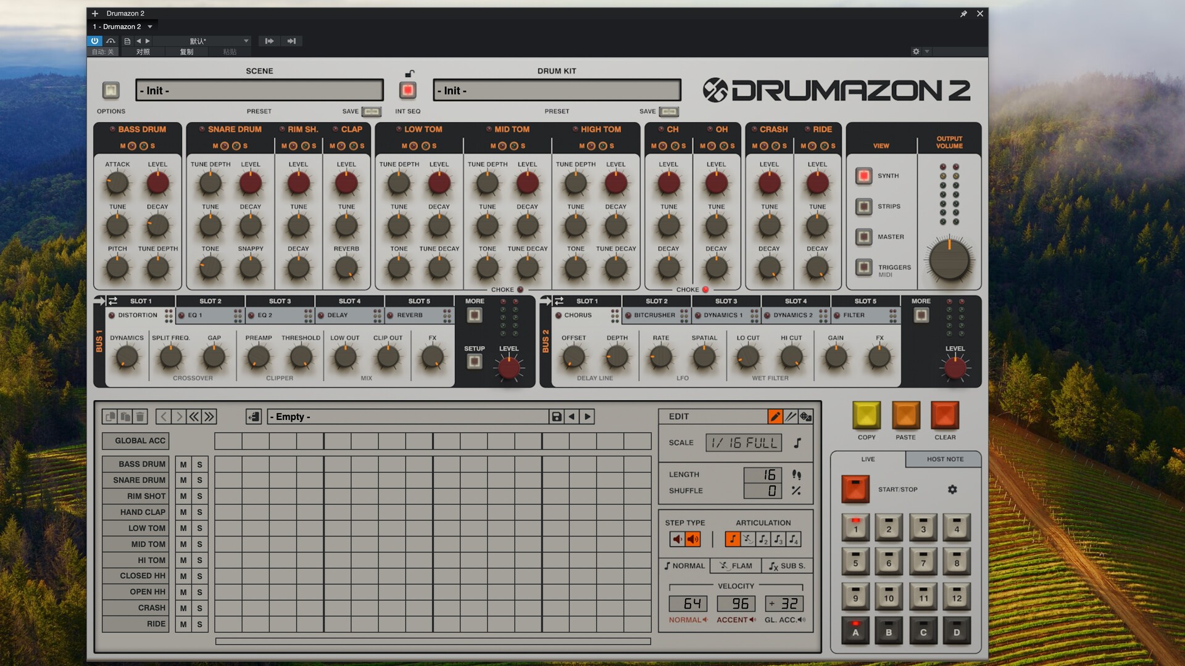The height and width of the screenshot is (666, 1185).
Task: Click the drum kit preset save icon
Action: point(669,112)
